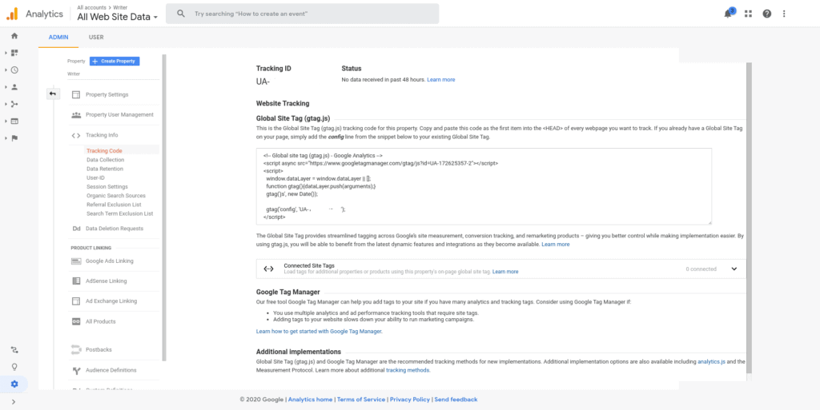Image resolution: width=820 pixels, height=410 pixels.
Task: Select Organic Search Sources item
Action: pyautogui.click(x=115, y=196)
